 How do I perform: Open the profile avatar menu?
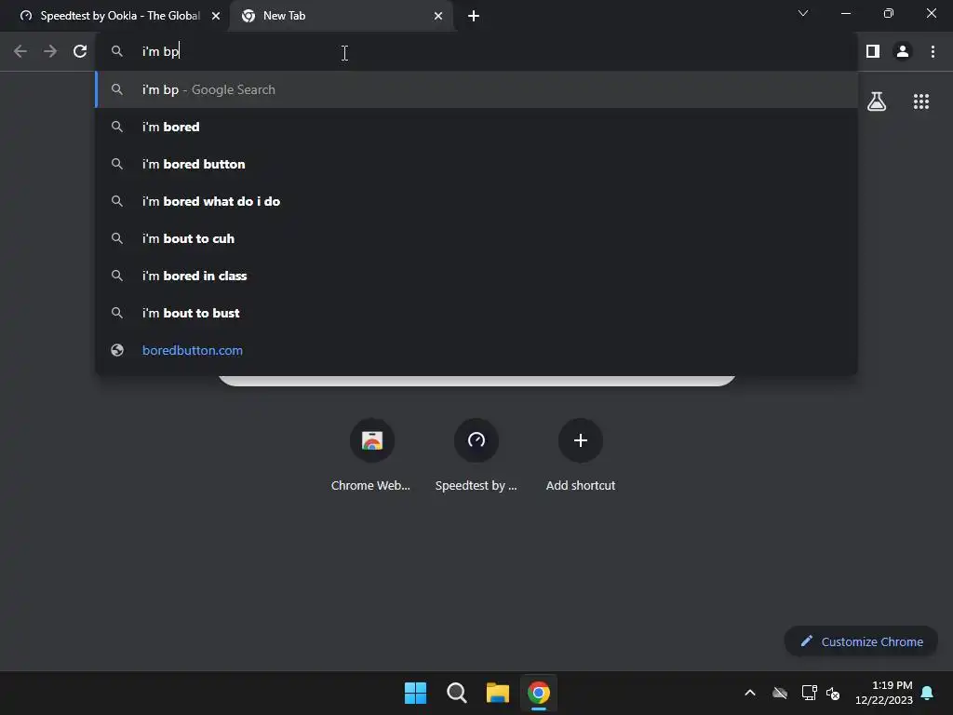(903, 51)
